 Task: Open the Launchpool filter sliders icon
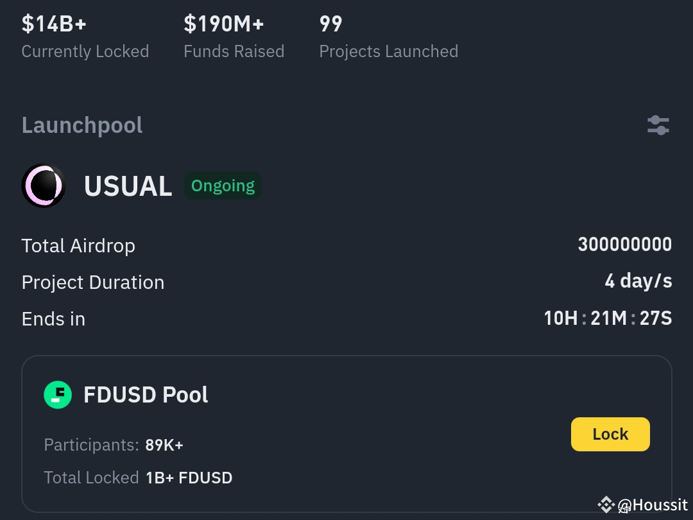pyautogui.click(x=658, y=125)
